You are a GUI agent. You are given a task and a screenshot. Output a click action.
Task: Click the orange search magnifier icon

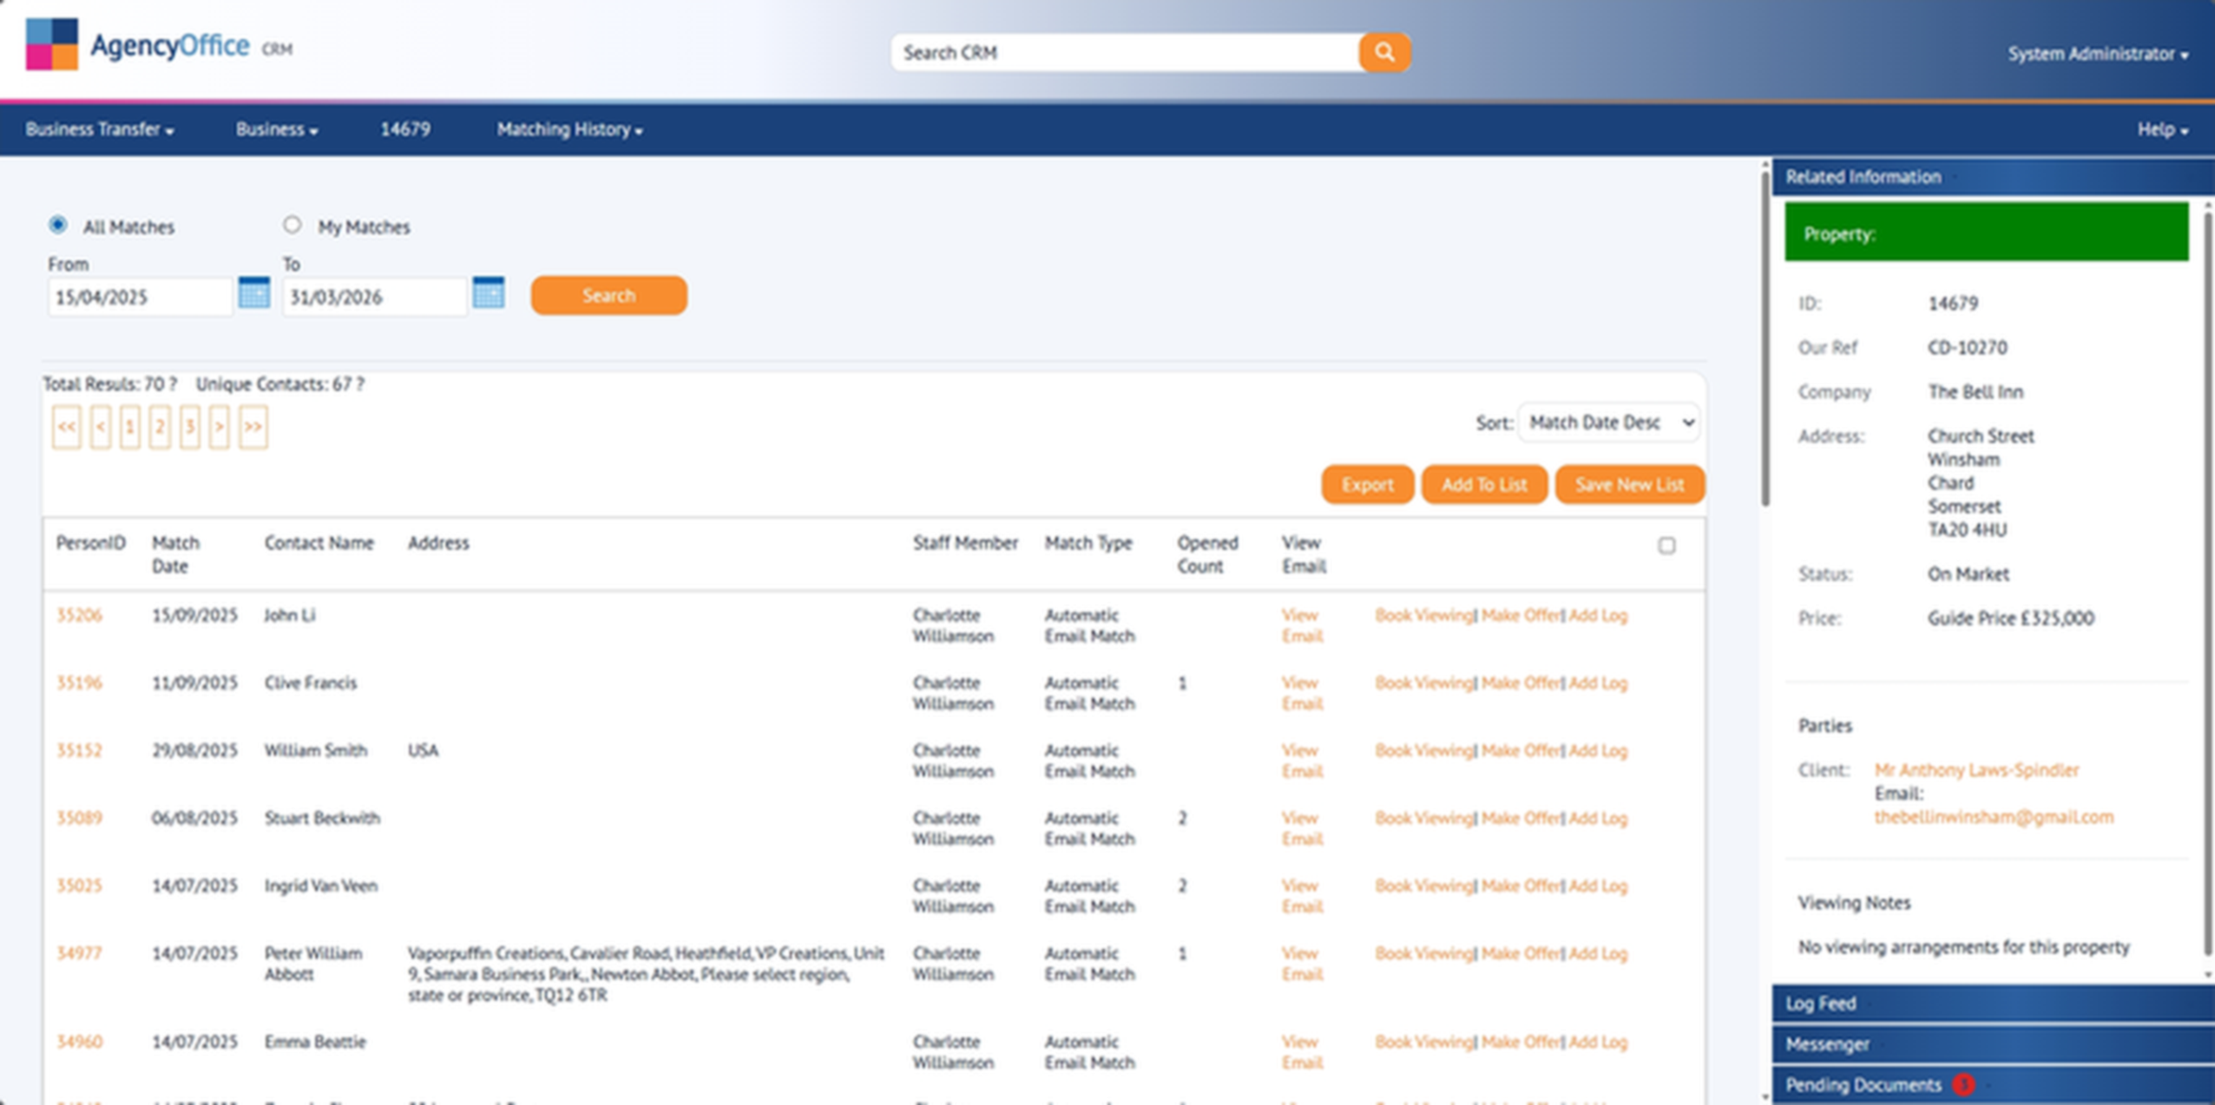tap(1384, 53)
